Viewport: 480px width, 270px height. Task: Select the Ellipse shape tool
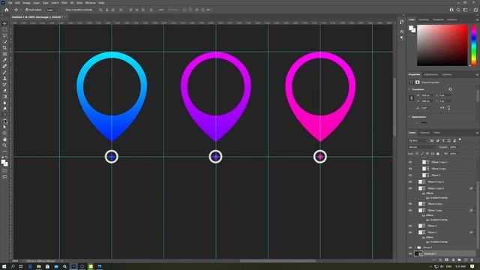[4, 133]
